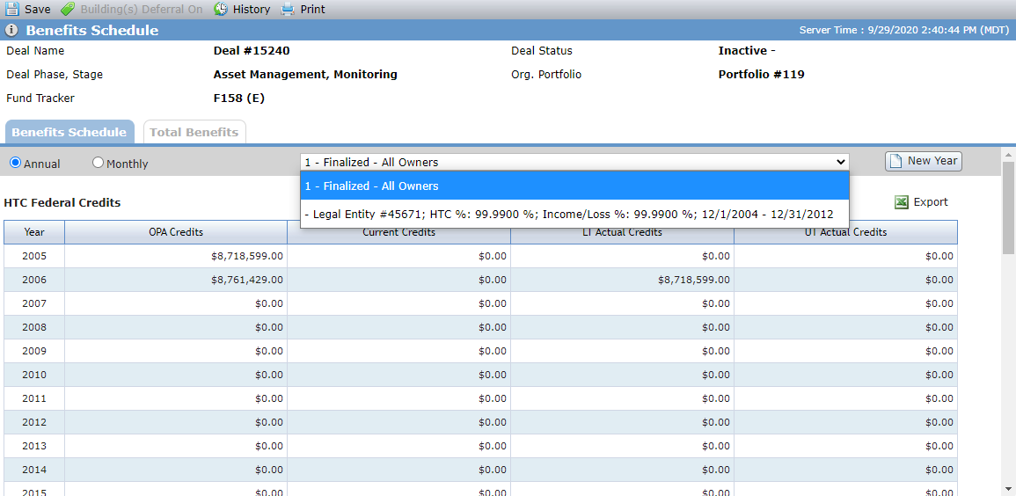Image resolution: width=1016 pixels, height=496 pixels.
Task: Click the Portfolio #119 value
Action: (x=762, y=75)
